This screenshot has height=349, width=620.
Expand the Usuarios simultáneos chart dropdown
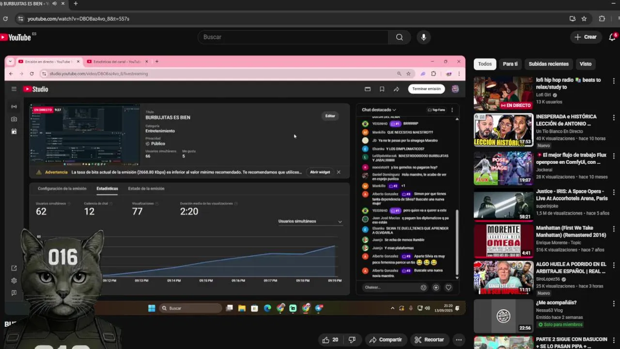(310, 222)
